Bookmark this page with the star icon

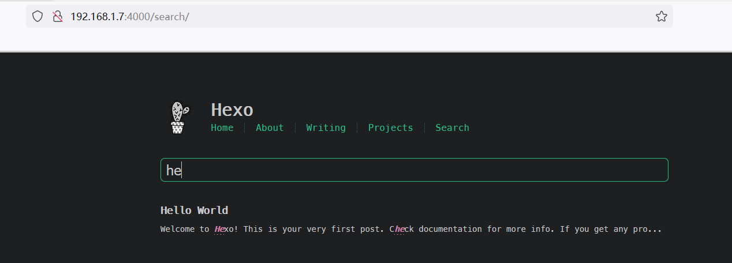pyautogui.click(x=662, y=16)
